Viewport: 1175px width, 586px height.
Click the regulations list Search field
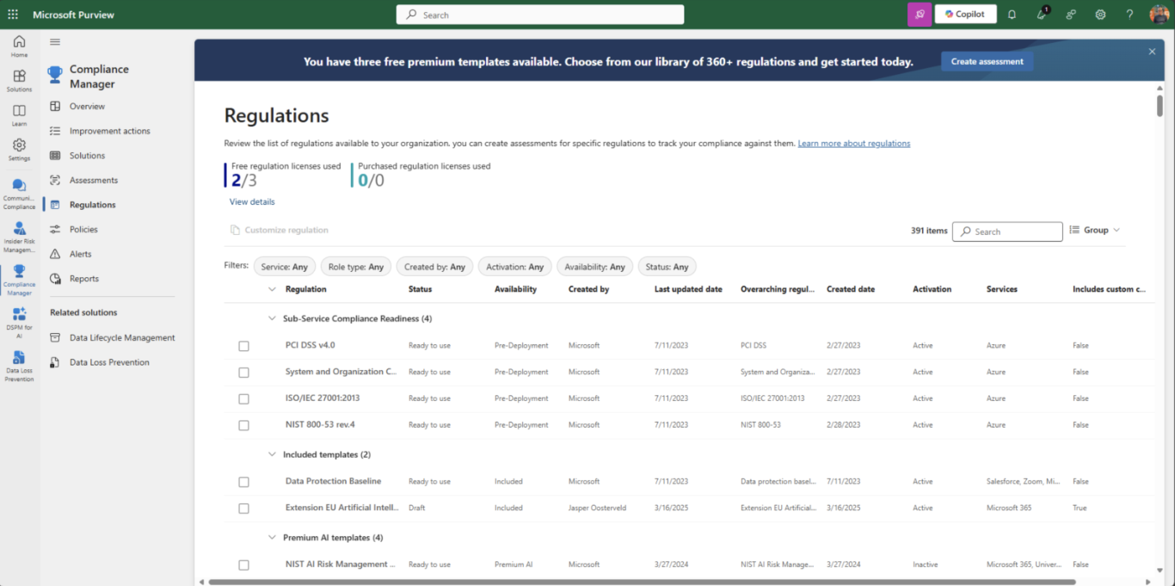(1007, 231)
